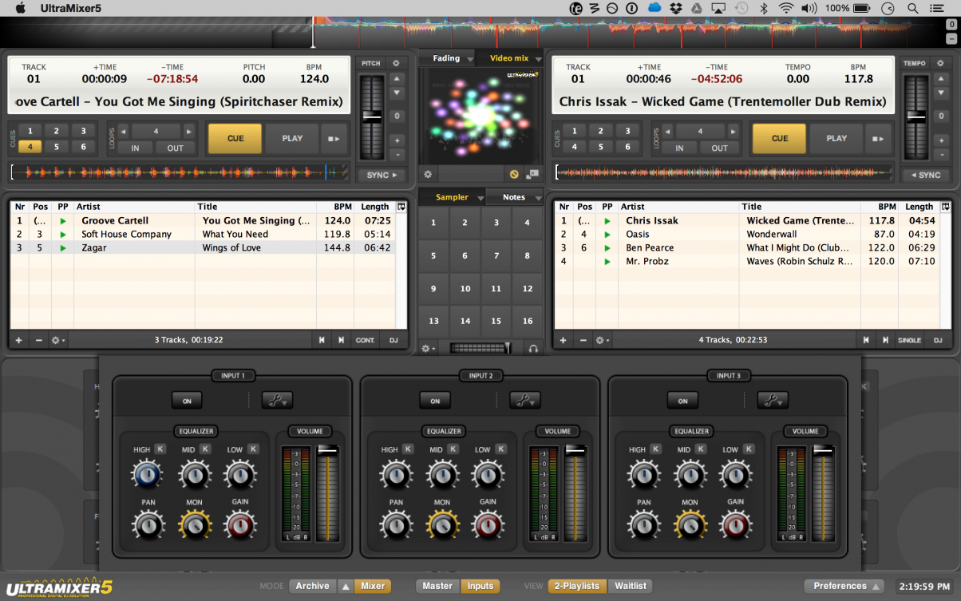
Task: Open Input 3 wrench settings dropdown
Action: click(x=773, y=401)
